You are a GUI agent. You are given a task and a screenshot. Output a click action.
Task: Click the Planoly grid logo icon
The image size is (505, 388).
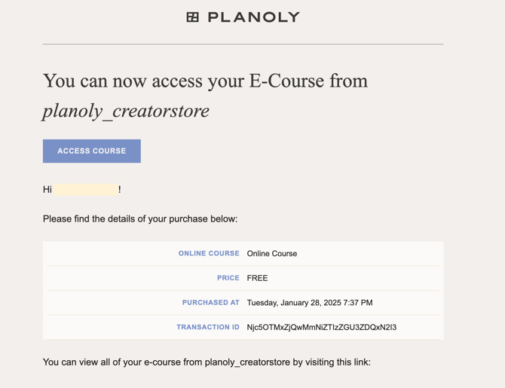tap(193, 17)
